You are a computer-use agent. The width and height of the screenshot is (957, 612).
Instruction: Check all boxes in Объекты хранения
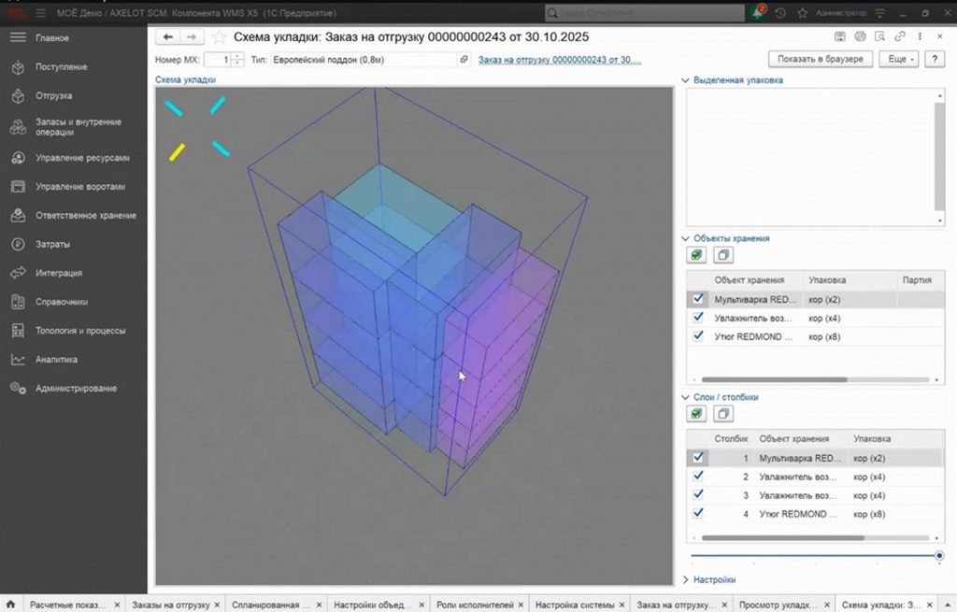click(x=696, y=255)
